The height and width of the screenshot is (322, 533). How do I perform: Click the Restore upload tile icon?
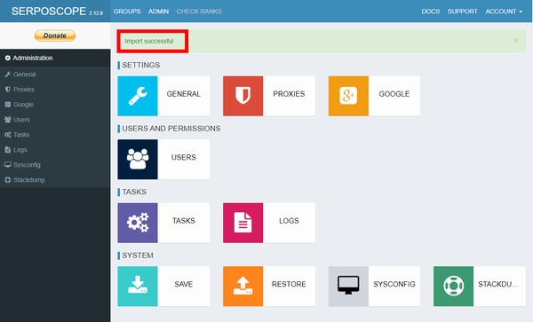coord(243,286)
